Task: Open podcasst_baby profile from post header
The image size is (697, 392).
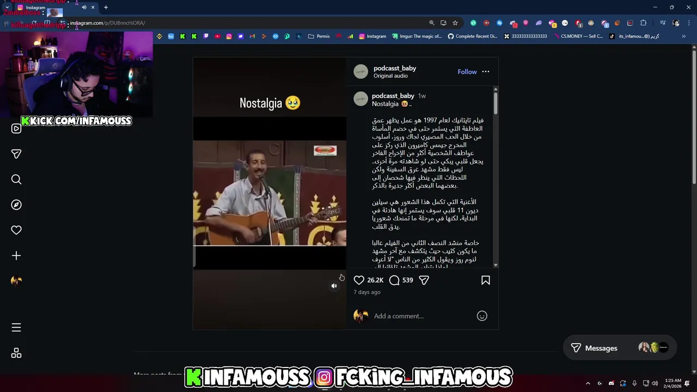Action: click(395, 68)
